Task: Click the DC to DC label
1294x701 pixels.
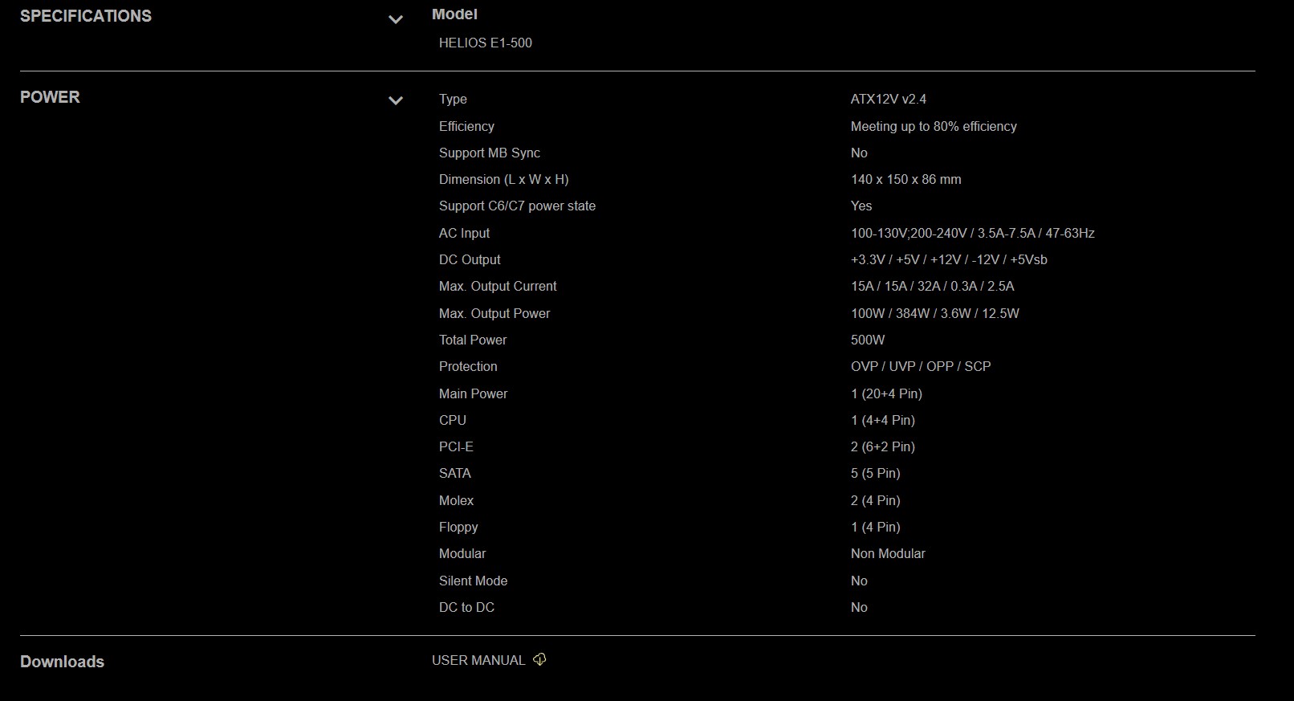Action: [466, 607]
